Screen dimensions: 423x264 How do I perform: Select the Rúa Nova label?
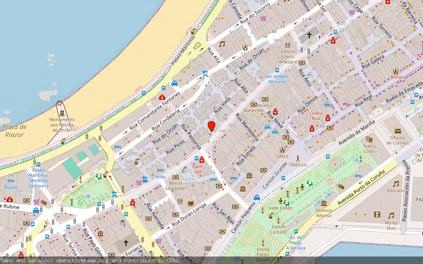point(275,119)
